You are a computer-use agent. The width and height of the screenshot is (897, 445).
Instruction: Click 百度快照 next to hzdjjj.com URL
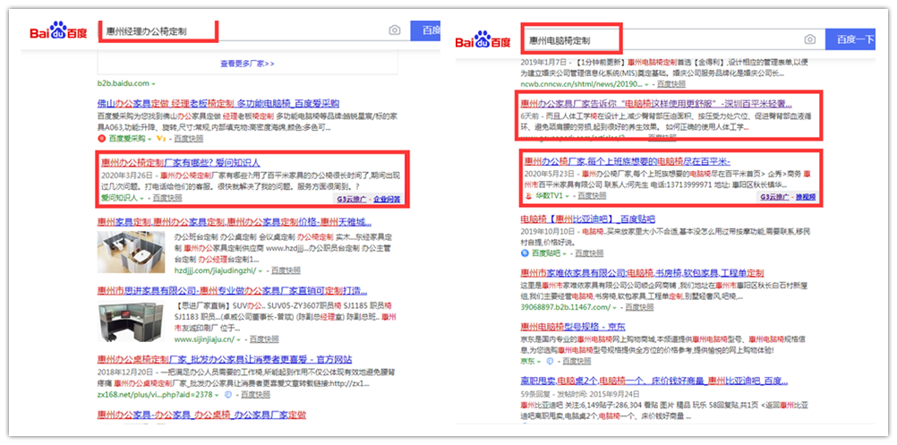pos(286,270)
